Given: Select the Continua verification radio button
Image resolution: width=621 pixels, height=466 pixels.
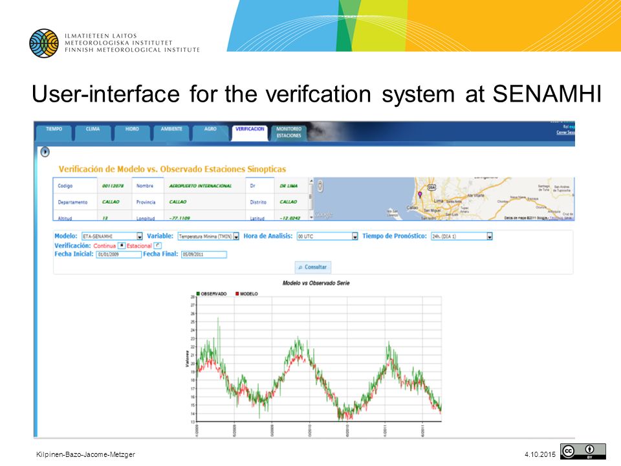Looking at the screenshot, I should 122,246.
